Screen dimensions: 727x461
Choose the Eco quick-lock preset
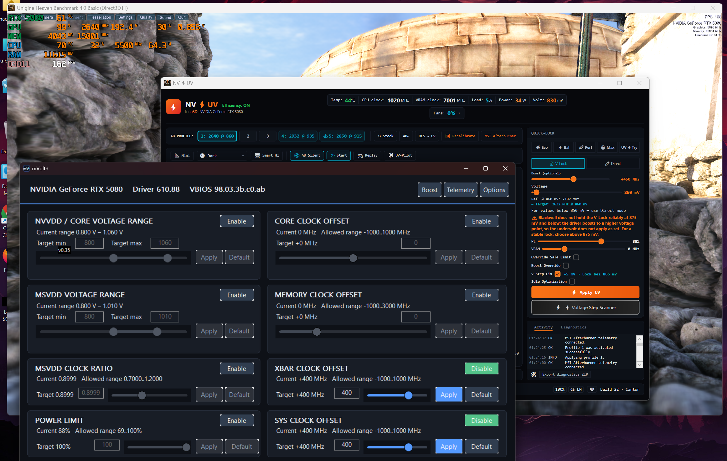[542, 148]
